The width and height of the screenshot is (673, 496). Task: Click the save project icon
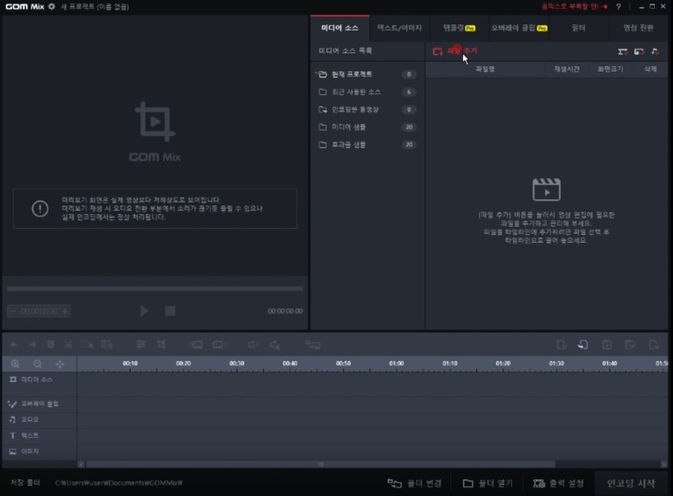click(x=607, y=345)
